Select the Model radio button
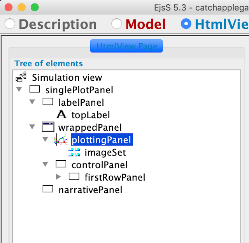Viewport: 249px width, 243px height. [x=117, y=24]
